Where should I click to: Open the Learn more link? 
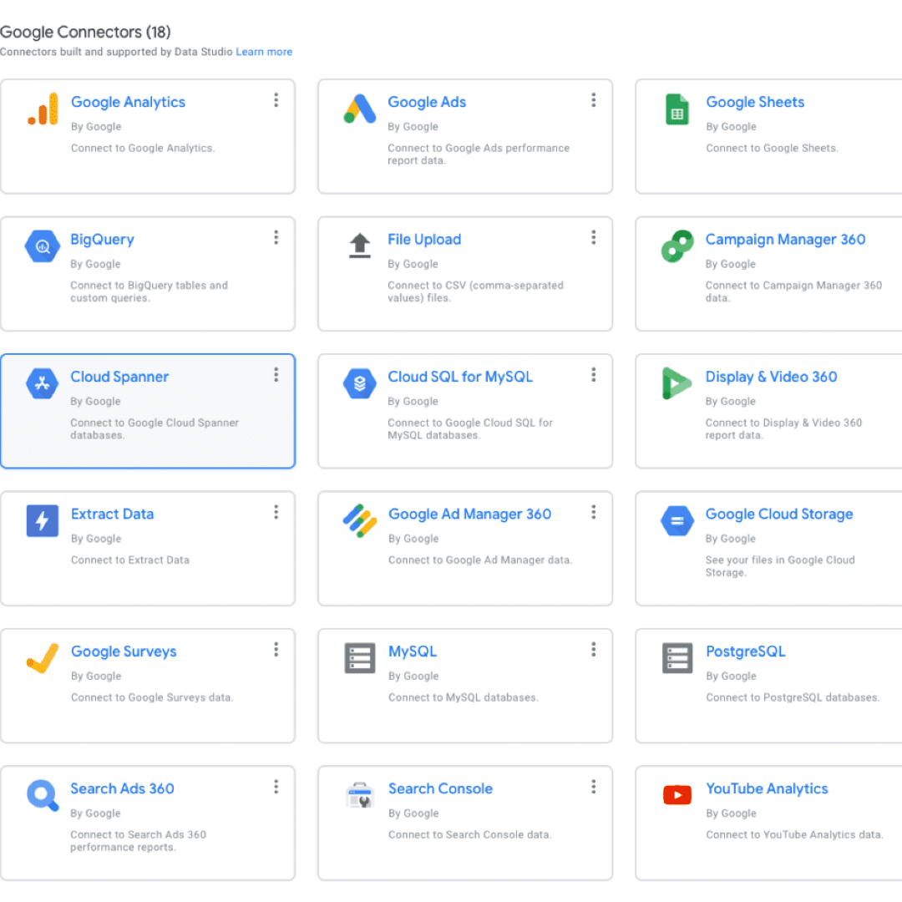point(264,52)
